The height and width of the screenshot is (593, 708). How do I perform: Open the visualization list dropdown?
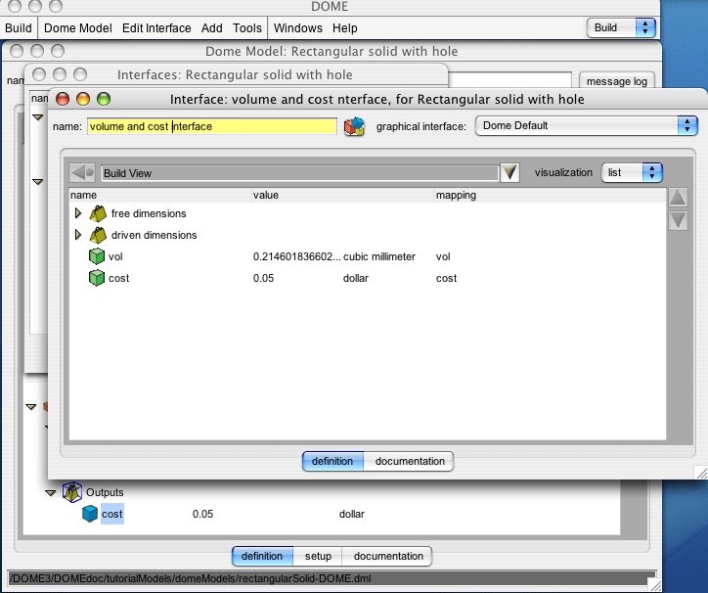coord(632,172)
